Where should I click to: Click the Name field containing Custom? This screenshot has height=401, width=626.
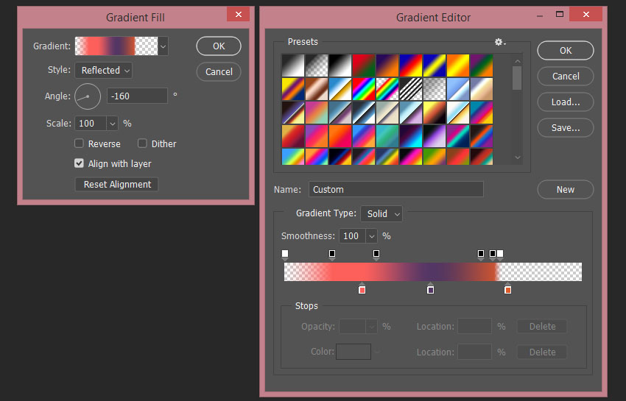(396, 190)
